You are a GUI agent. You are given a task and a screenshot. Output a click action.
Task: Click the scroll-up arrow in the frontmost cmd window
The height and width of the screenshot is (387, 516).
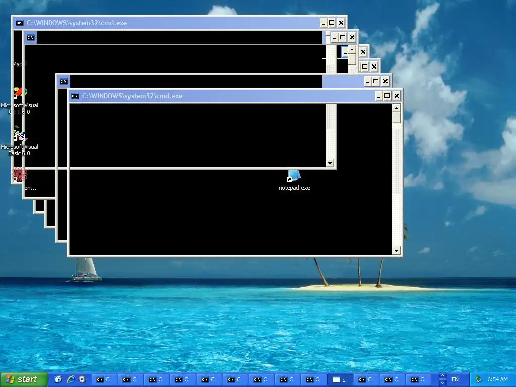point(396,108)
